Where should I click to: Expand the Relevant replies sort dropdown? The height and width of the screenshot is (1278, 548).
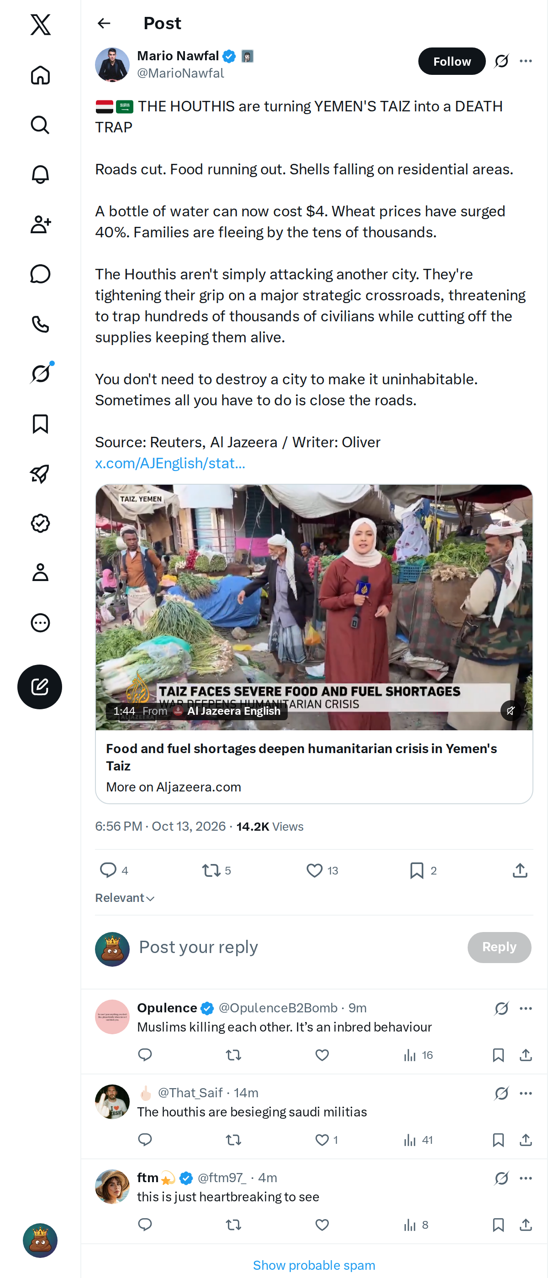125,898
